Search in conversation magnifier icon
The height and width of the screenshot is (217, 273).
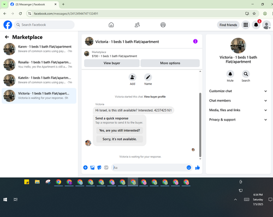click(x=246, y=74)
